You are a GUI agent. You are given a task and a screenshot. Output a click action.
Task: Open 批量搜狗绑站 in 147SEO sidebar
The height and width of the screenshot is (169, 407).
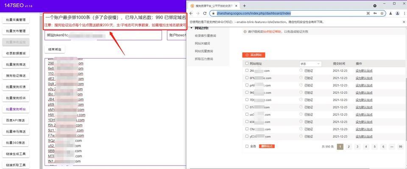(x=16, y=109)
